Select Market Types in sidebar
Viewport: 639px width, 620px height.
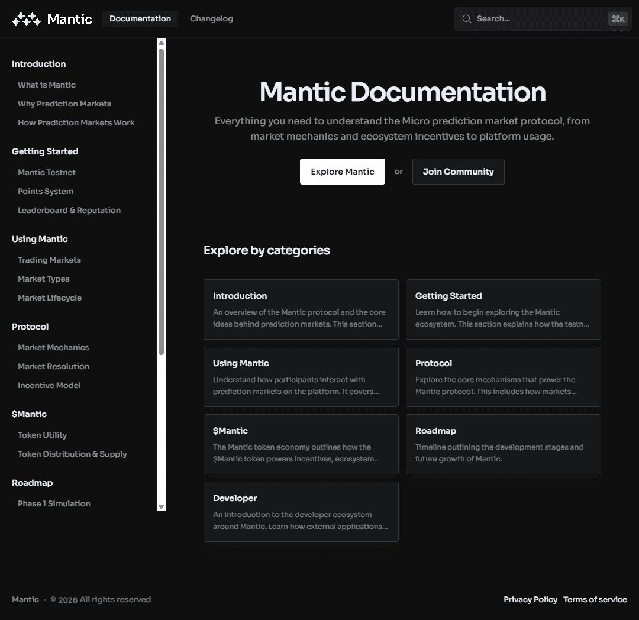(x=44, y=279)
